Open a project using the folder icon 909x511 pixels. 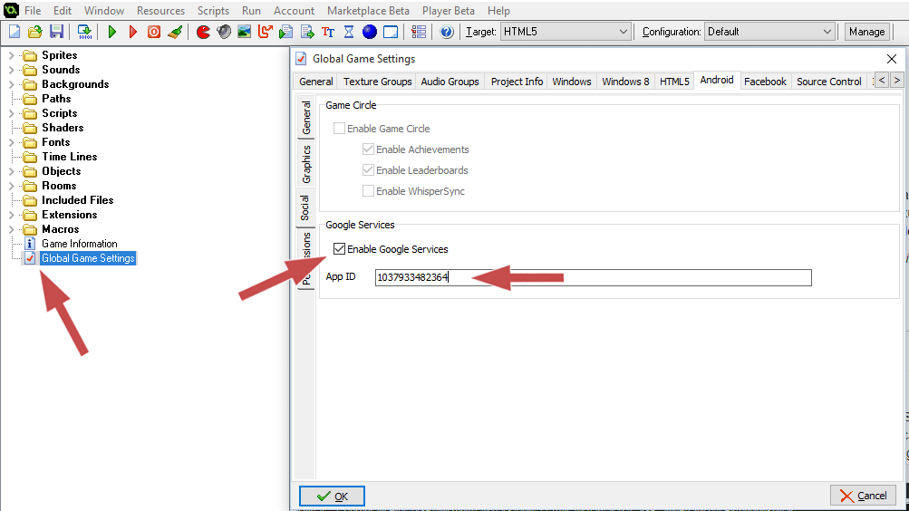click(x=35, y=32)
